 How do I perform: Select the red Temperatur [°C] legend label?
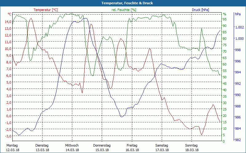46,10
